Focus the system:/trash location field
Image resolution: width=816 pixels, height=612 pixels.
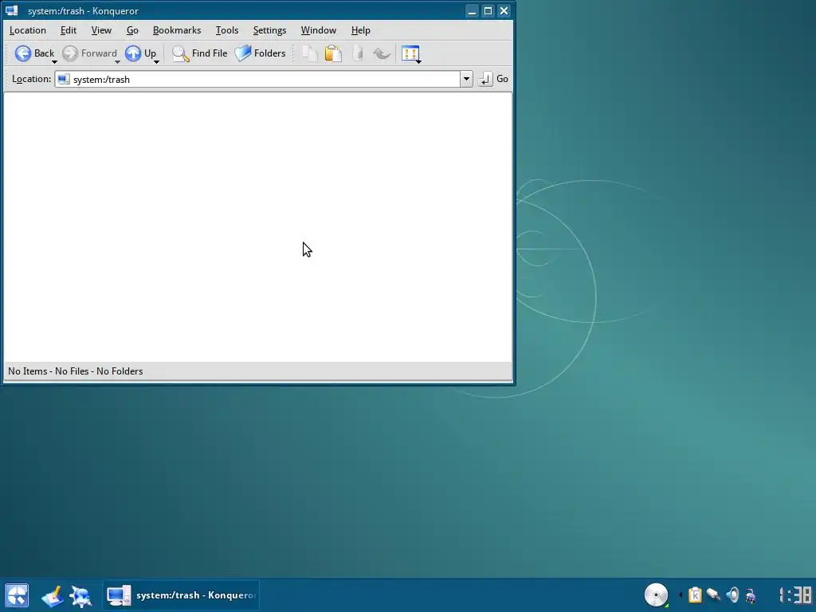pyautogui.click(x=257, y=79)
